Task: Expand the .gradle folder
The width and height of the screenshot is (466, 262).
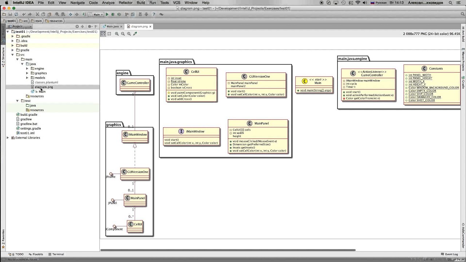Action: click(x=13, y=36)
